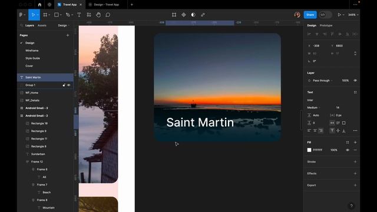377x212 pixels.
Task: Open Text styles four-dots icon
Action: pos(355,92)
